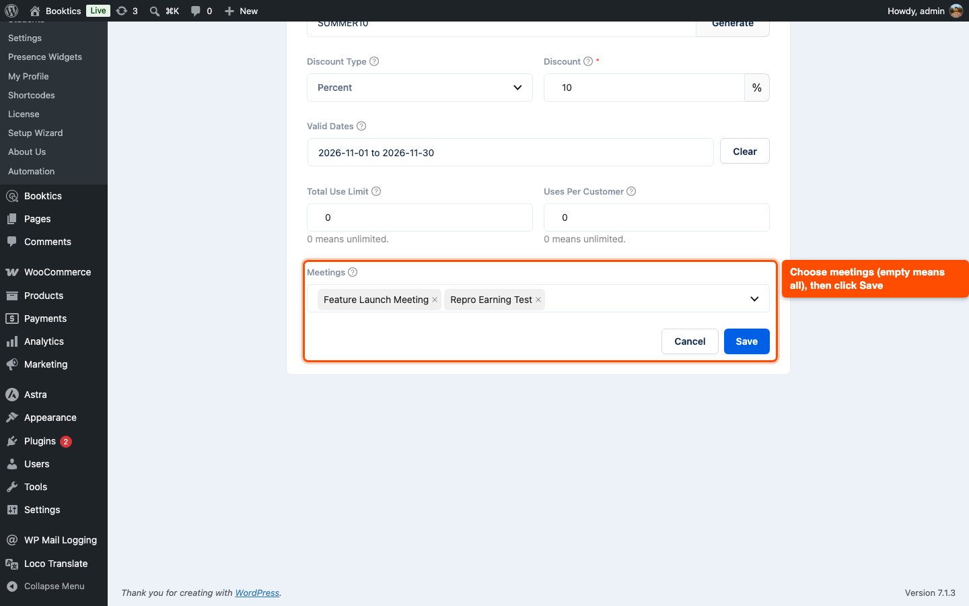
Task: Click the Save button
Action: [747, 341]
